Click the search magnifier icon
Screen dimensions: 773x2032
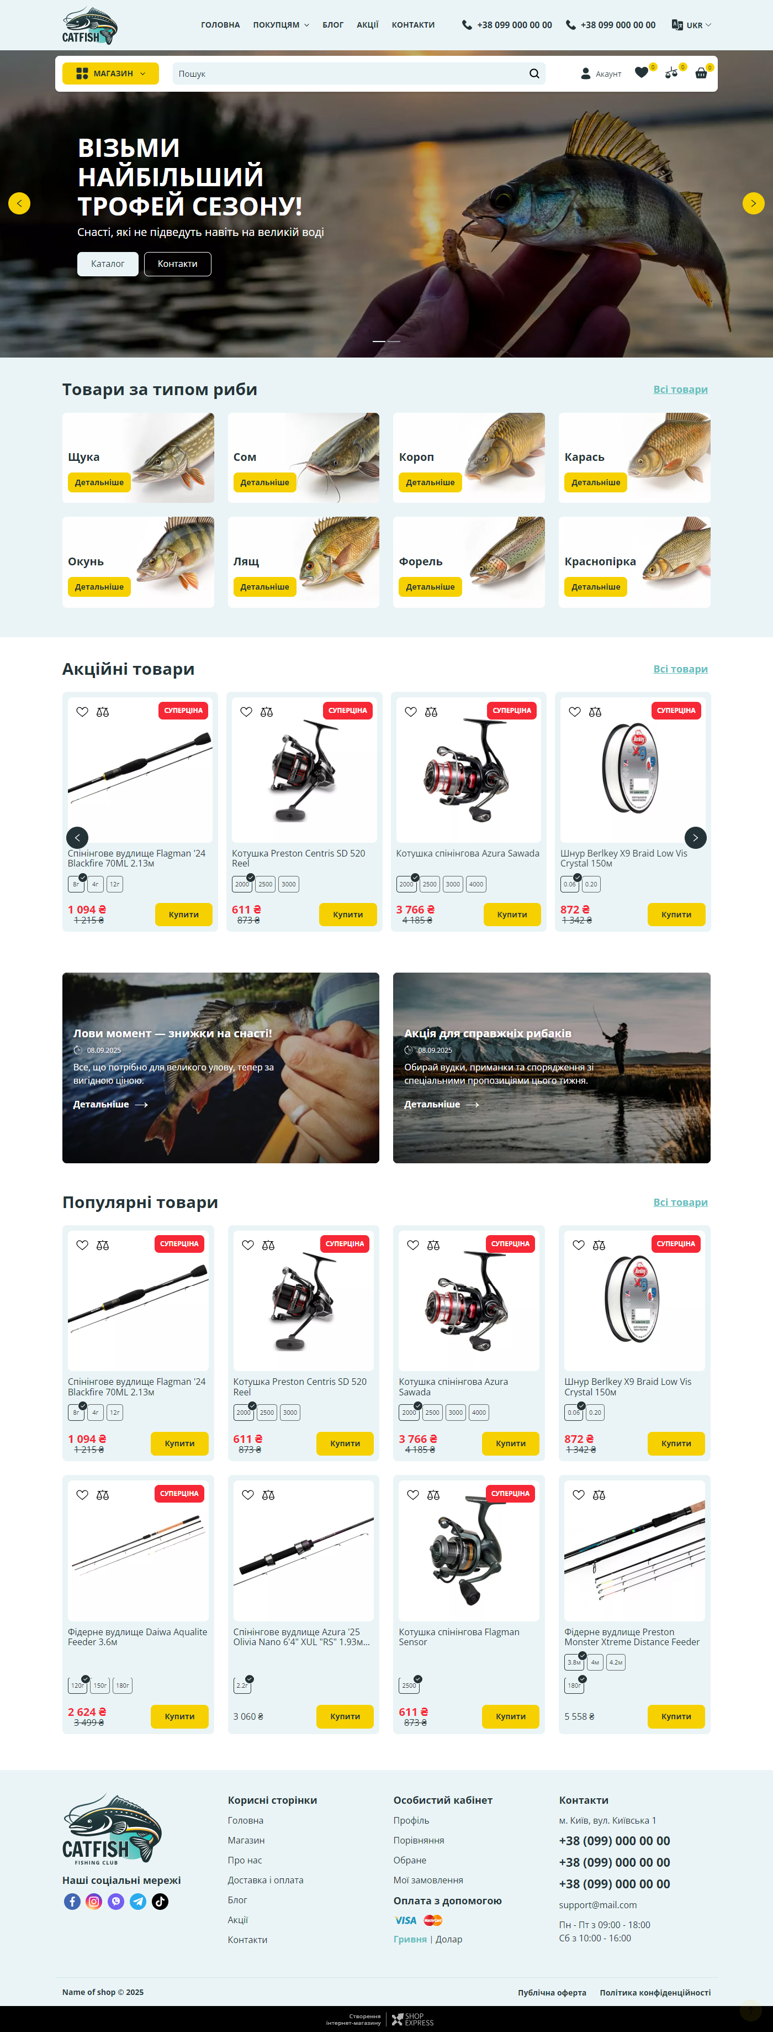pyautogui.click(x=534, y=73)
